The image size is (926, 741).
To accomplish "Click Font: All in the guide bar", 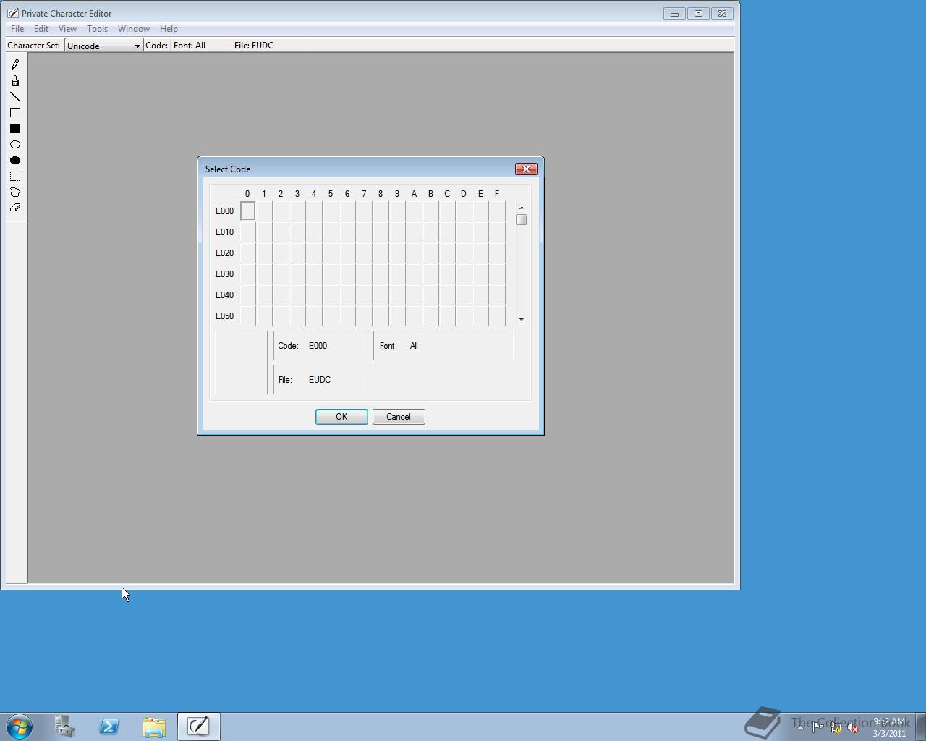I will point(190,45).
